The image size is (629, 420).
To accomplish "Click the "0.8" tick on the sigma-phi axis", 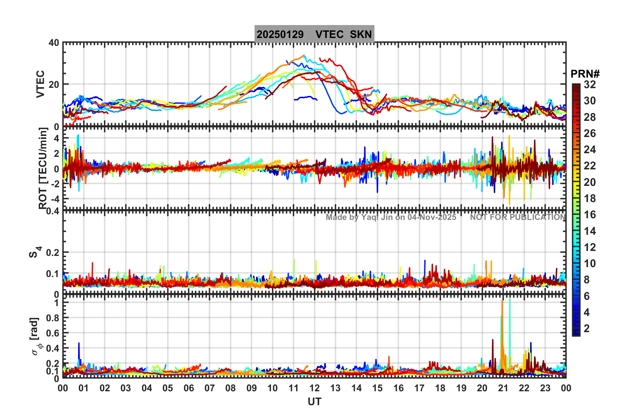I will pos(52,318).
